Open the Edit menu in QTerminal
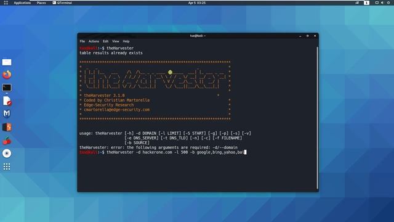Viewport: 394px width, 222px height. (x=105, y=41)
